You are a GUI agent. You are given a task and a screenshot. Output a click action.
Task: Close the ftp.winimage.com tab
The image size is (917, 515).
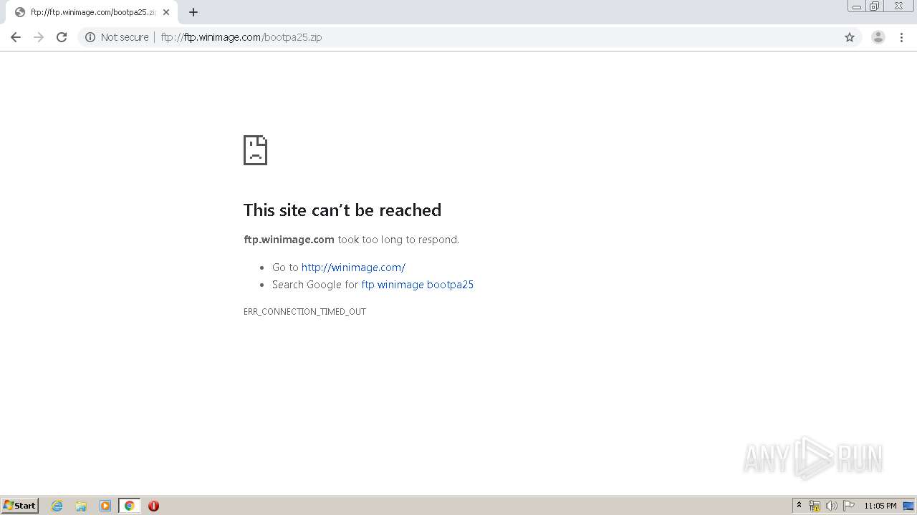click(x=166, y=12)
